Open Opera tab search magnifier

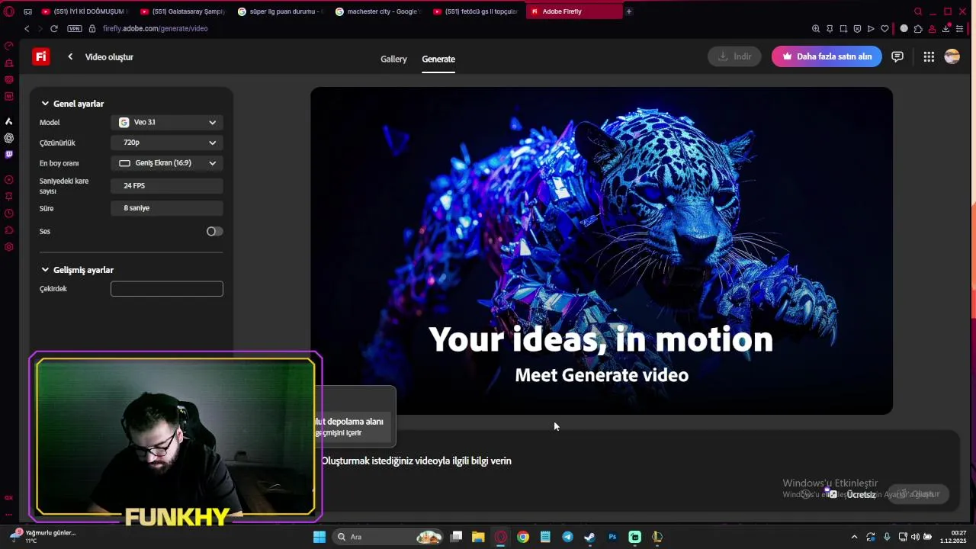pos(918,11)
